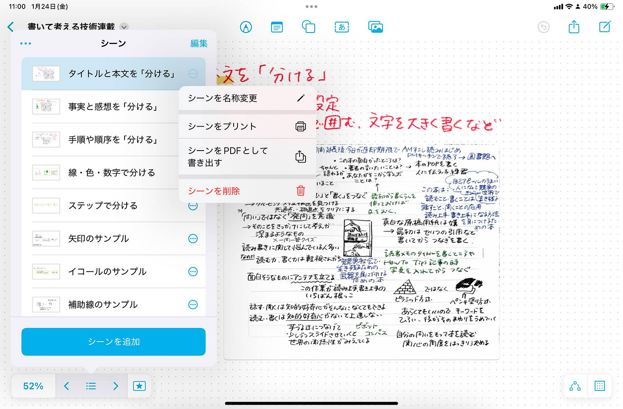The height and width of the screenshot is (409, 623).
Task: Tap more button on タイトルと本文 row
Action: [193, 74]
